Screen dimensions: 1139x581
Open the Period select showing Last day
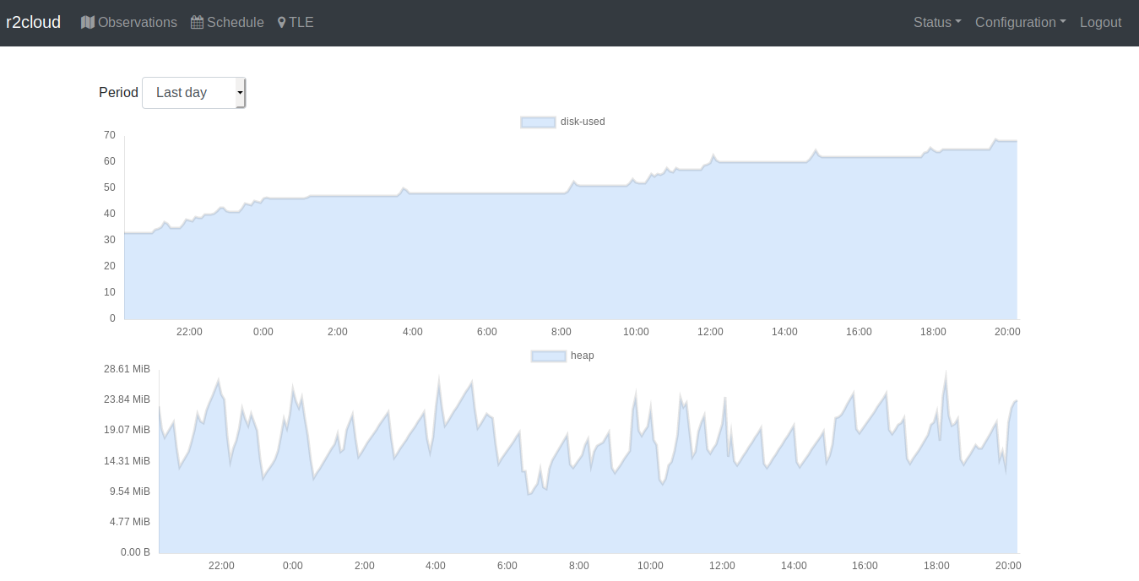pos(193,93)
